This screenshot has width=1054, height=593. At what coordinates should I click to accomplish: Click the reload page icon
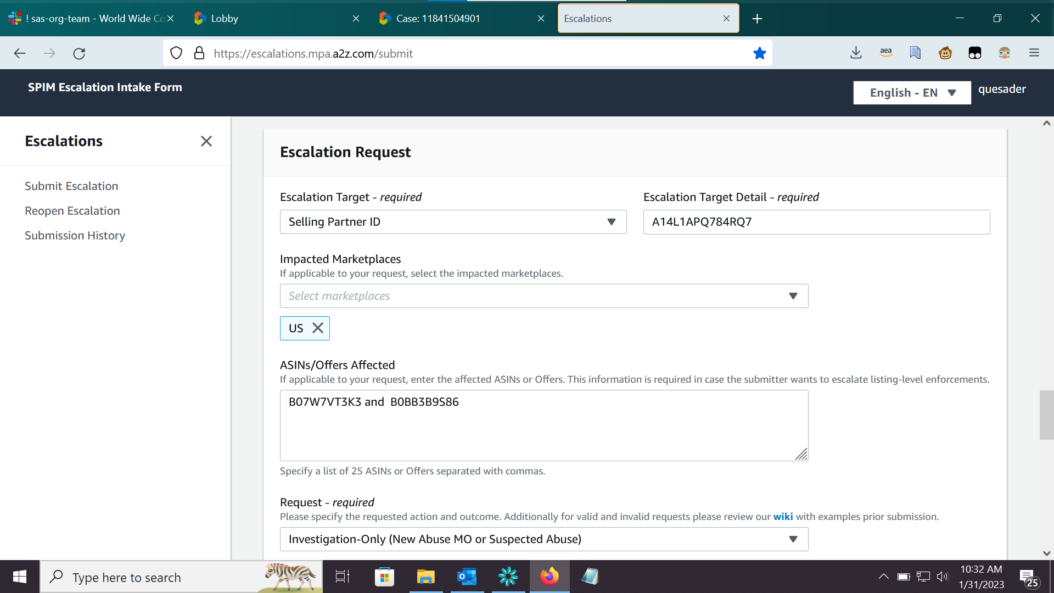(x=79, y=53)
